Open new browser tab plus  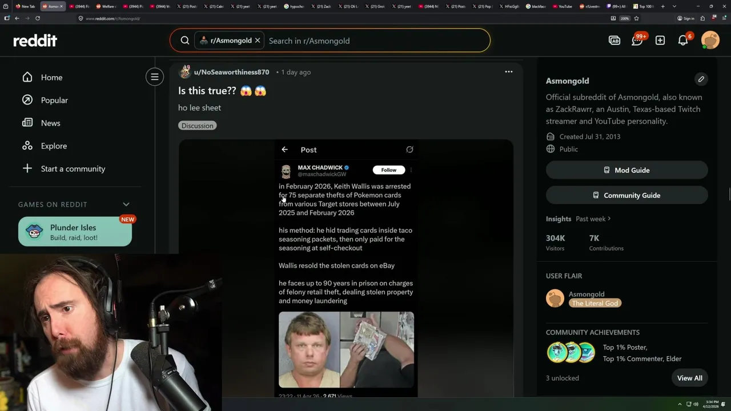pos(663,6)
